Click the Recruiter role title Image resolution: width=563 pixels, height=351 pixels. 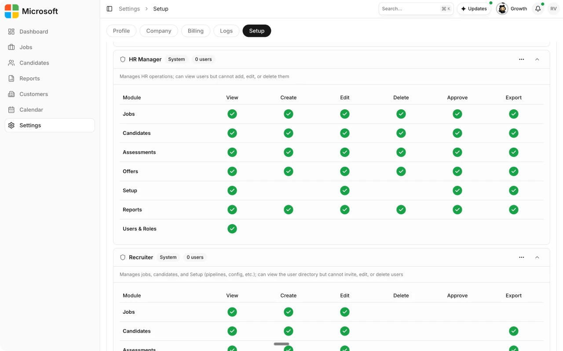pyautogui.click(x=141, y=257)
